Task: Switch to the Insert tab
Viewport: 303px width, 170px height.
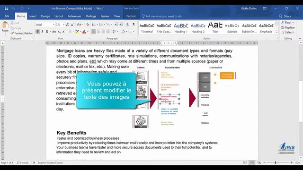Action: pyautogui.click(x=33, y=16)
